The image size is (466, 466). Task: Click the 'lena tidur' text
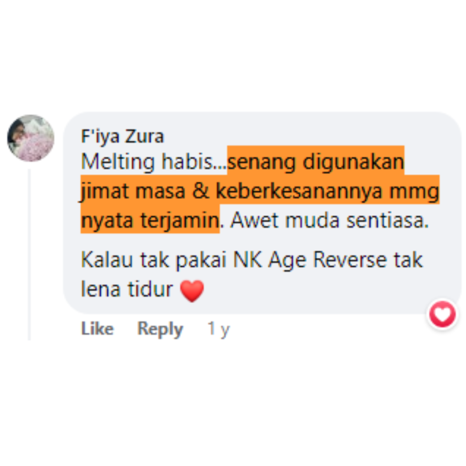pyautogui.click(x=127, y=289)
